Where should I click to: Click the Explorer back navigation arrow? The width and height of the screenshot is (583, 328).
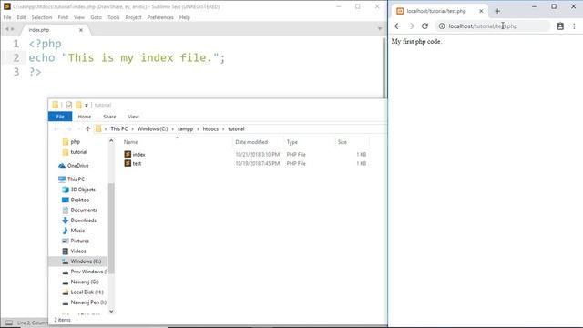pyautogui.click(x=56, y=129)
